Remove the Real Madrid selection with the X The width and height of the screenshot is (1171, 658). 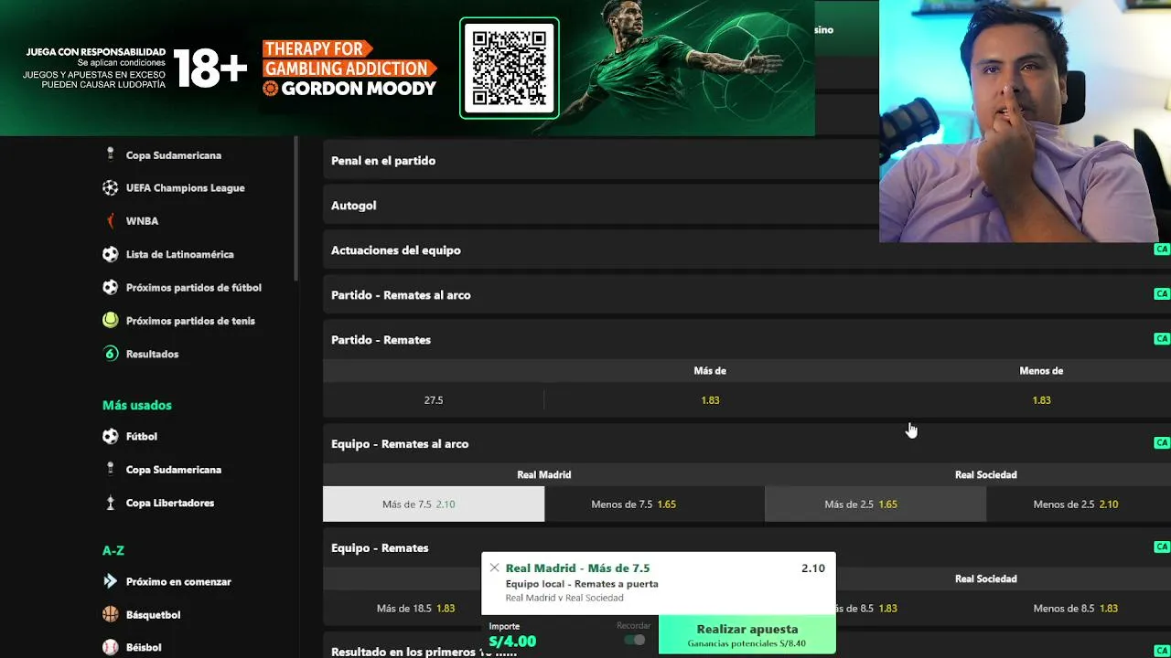[495, 568]
